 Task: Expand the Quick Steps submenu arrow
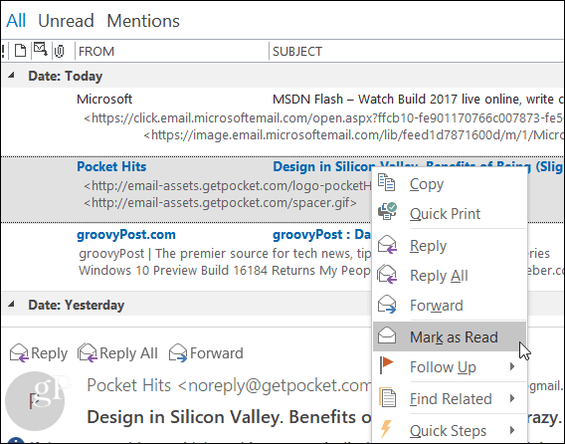tap(512, 430)
